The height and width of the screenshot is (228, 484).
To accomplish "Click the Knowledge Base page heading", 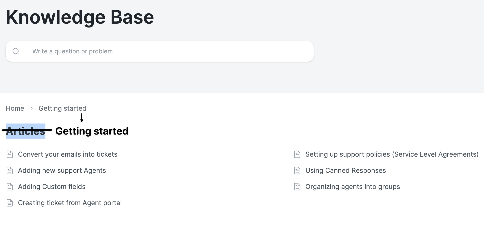I will tap(80, 17).
